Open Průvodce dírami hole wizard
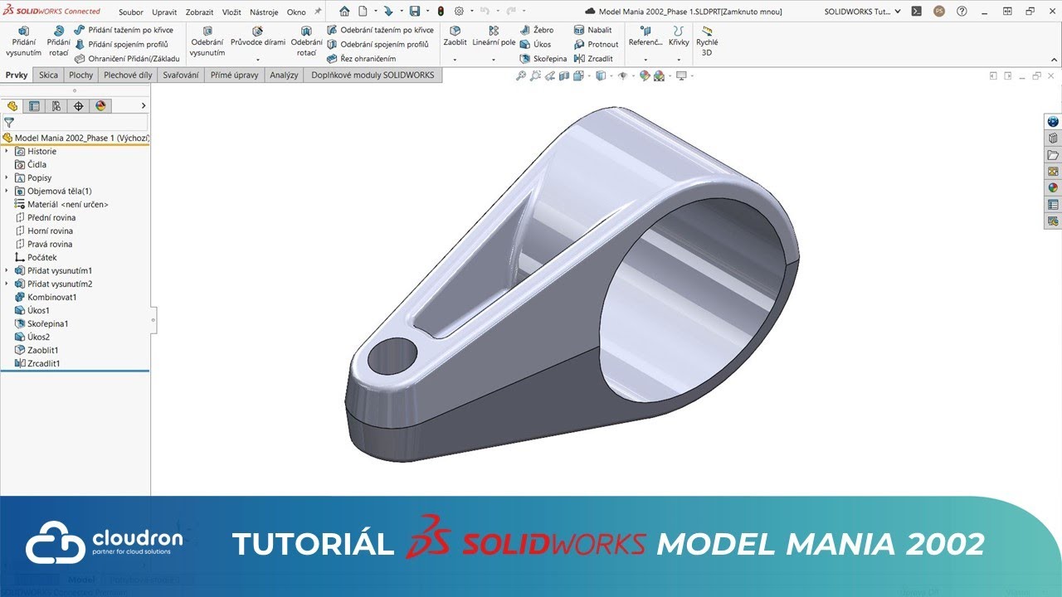Screen dimensions: 1062x597 258,36
